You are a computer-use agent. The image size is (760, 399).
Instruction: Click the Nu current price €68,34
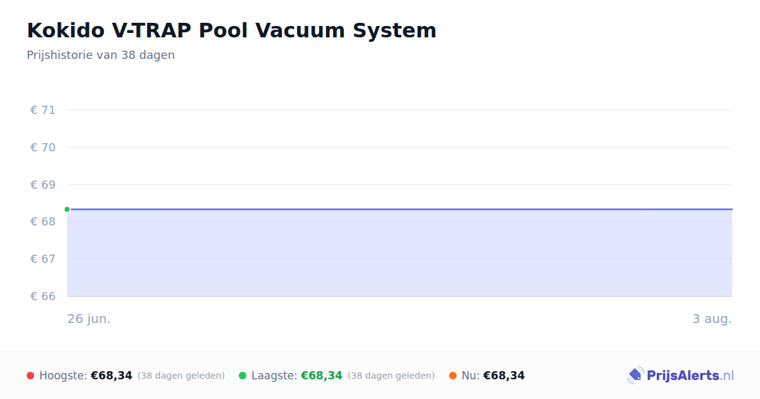coord(503,376)
